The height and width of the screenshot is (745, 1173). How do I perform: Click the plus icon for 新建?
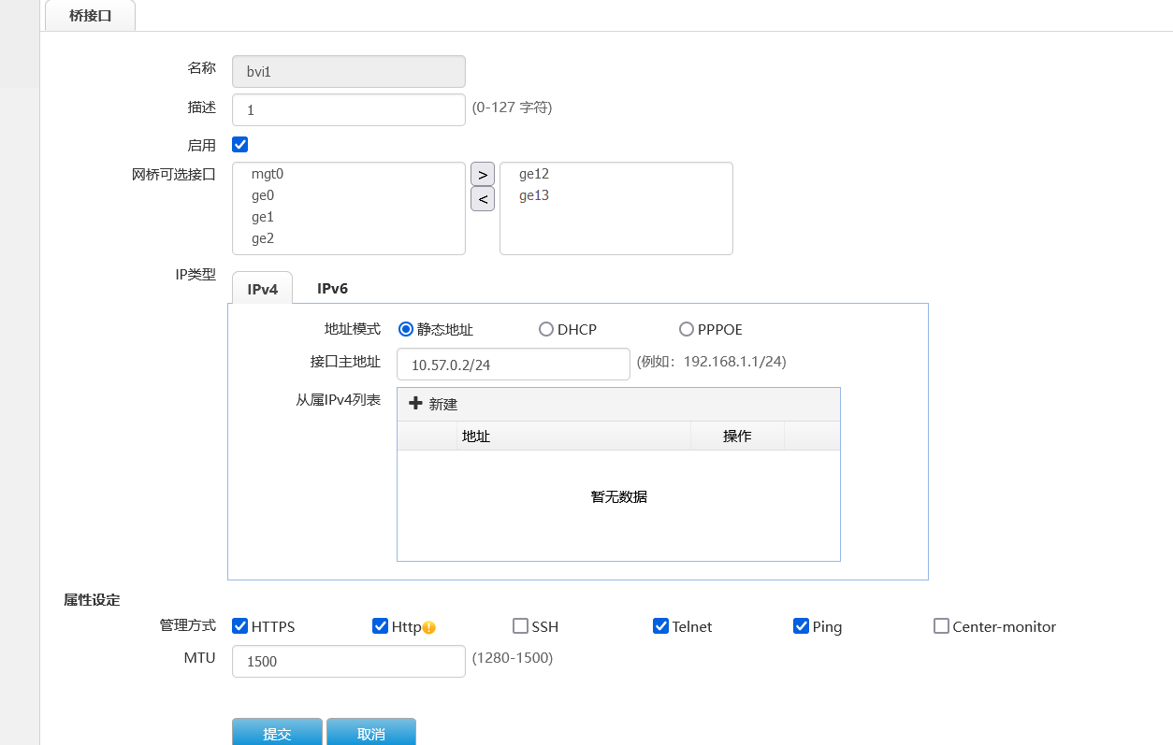coord(416,404)
